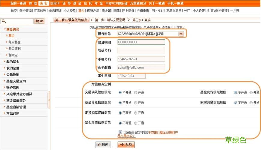261x150 pixels.
Task: Set 交易确认短信信息 to 不开通
Action: point(120,92)
